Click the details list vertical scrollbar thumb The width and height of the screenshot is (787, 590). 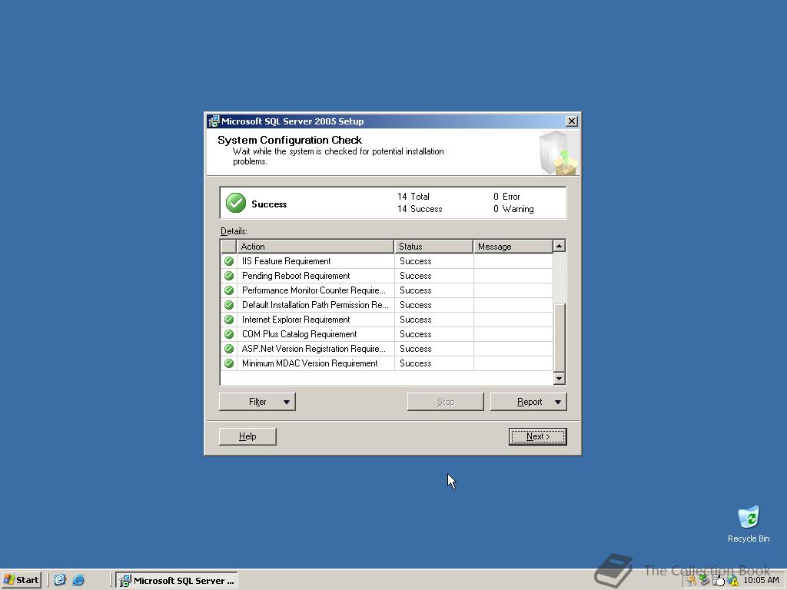[x=560, y=337]
